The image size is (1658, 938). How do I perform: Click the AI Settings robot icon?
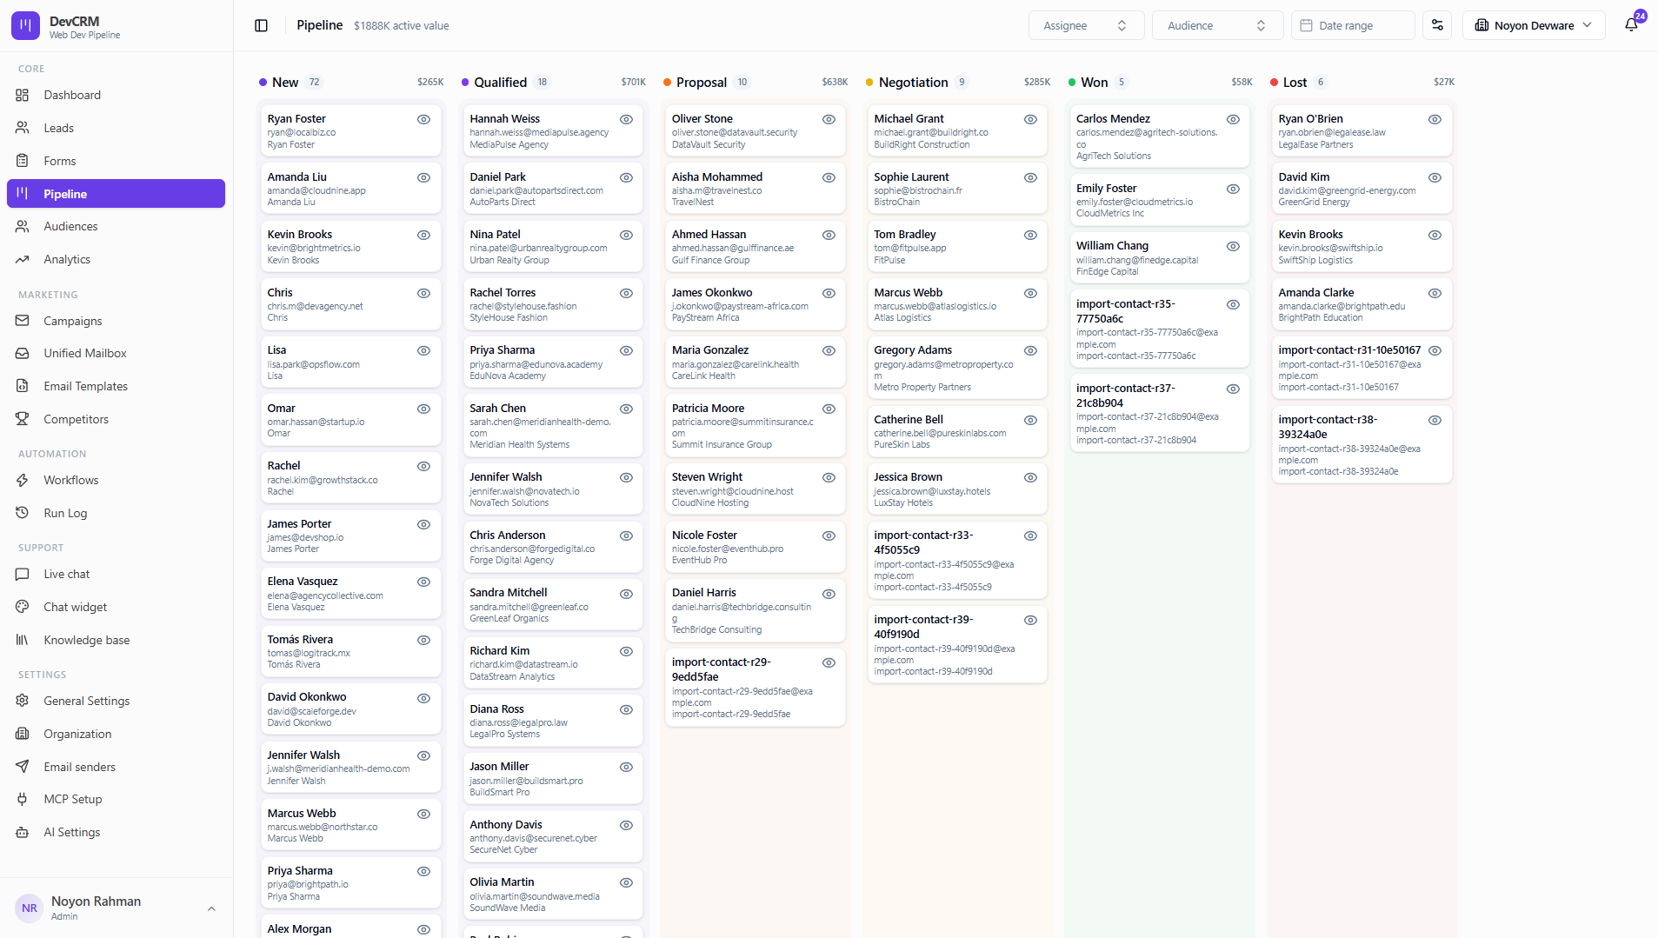pos(23,832)
